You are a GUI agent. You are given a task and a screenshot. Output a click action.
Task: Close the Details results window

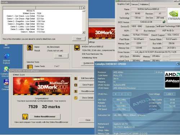[x=78, y=39]
